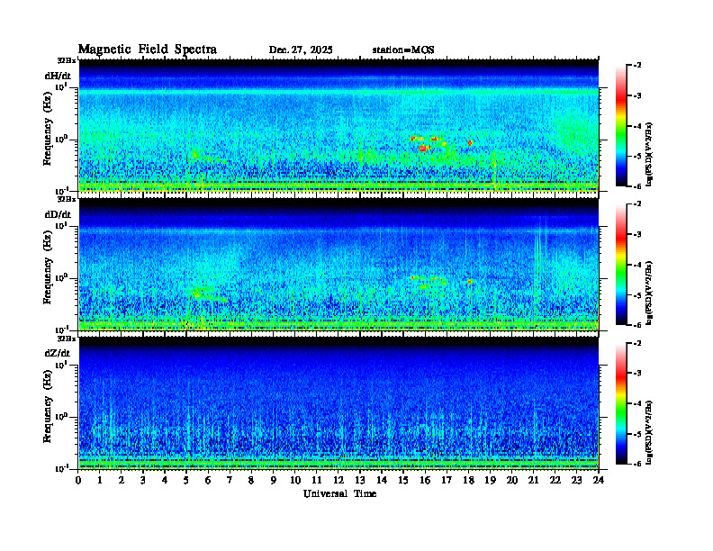
Task: Click the red spot near 18 UT in dD/dt spectrogram
Action: 470,282
